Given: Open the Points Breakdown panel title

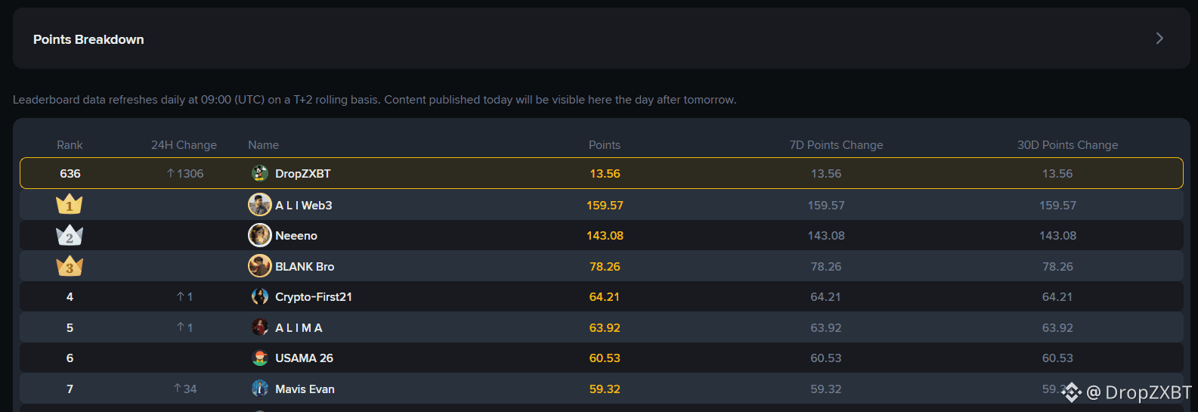Looking at the screenshot, I should 88,39.
